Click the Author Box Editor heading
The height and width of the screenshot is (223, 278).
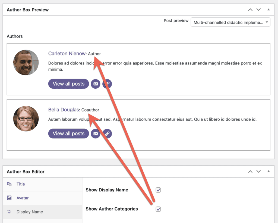pos(26,172)
